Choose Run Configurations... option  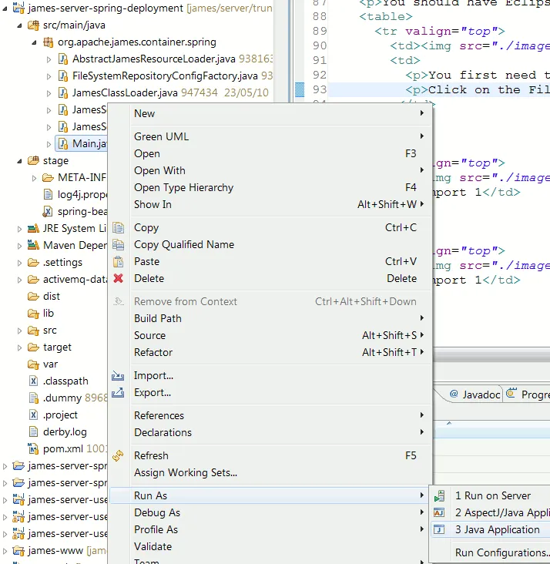tap(501, 552)
